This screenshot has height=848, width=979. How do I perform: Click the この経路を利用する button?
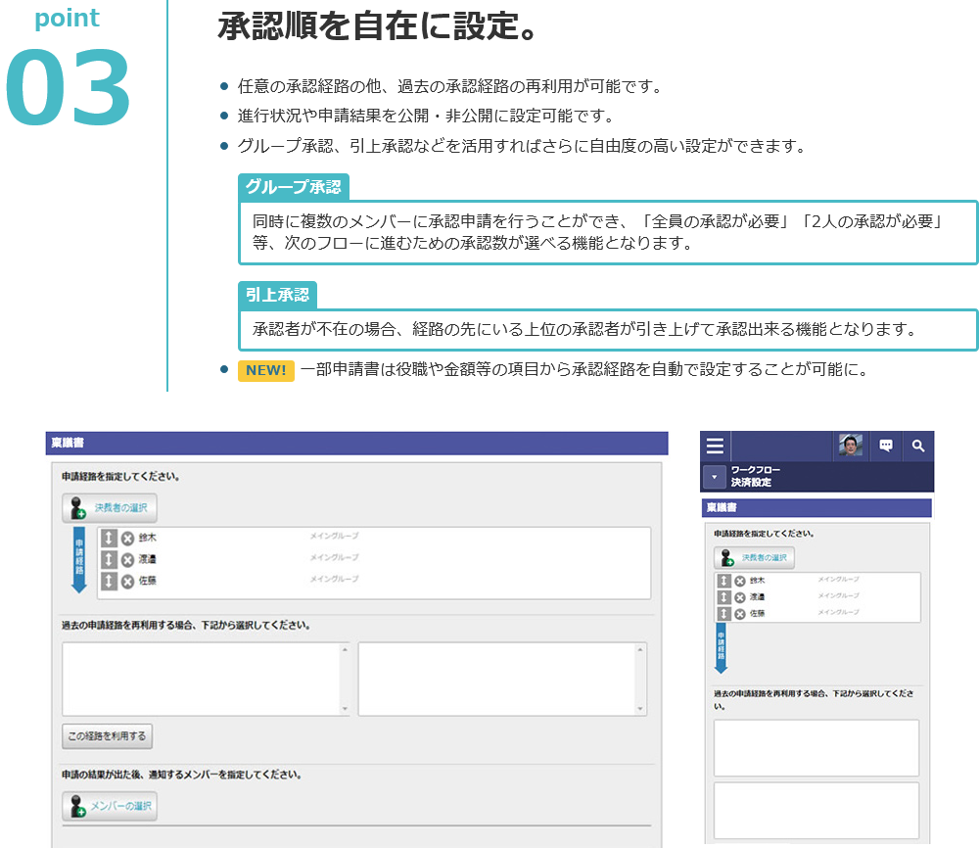coord(106,735)
